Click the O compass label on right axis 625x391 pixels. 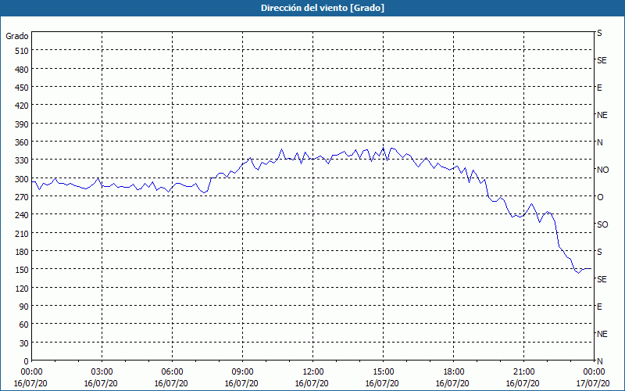600,197
